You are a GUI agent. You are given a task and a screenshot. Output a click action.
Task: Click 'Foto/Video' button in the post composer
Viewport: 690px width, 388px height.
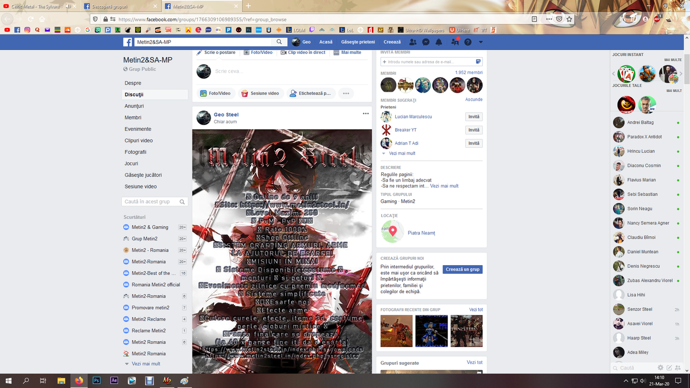(216, 93)
